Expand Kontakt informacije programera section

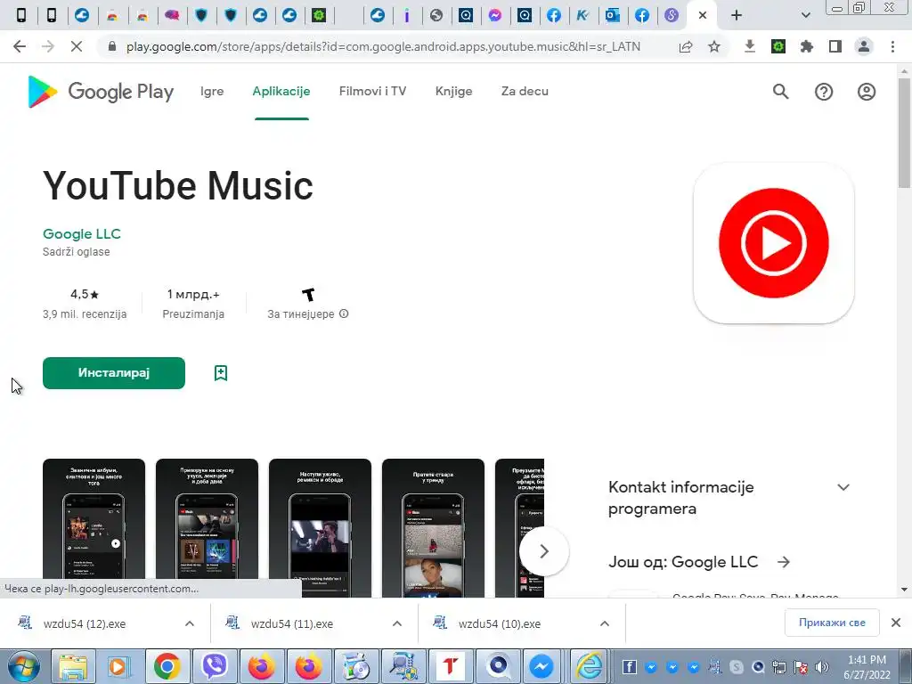coord(843,487)
